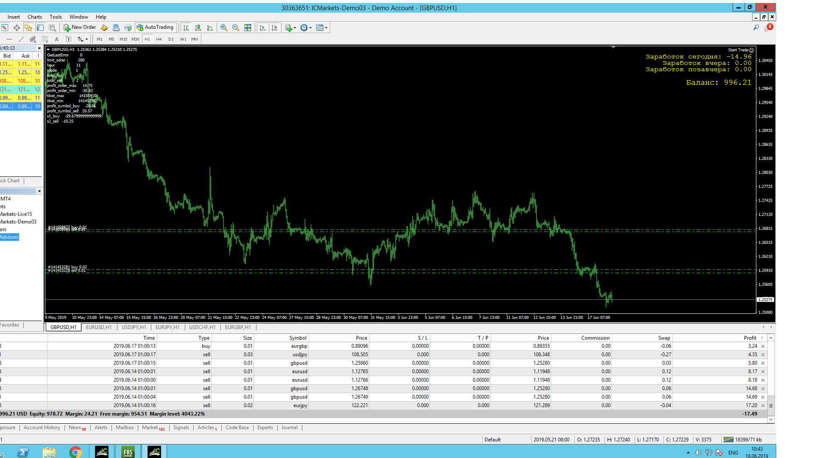Select the crosshair cursor tool
The width and height of the screenshot is (814, 458).
17,28
